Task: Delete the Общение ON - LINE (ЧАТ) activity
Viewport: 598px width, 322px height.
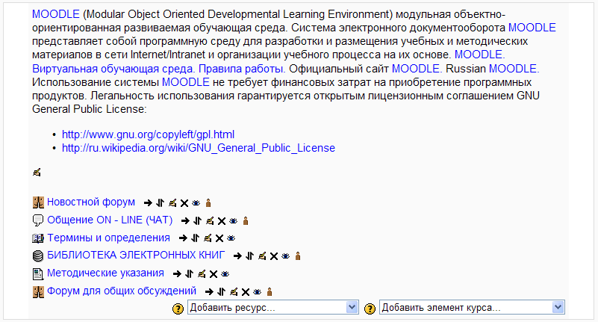Action: pyautogui.click(x=222, y=221)
